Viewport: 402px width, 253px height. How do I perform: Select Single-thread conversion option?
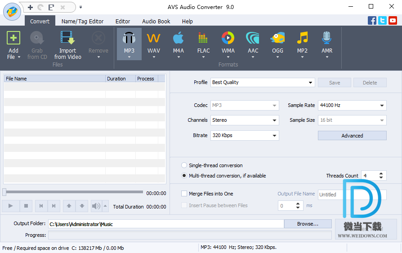coord(184,165)
